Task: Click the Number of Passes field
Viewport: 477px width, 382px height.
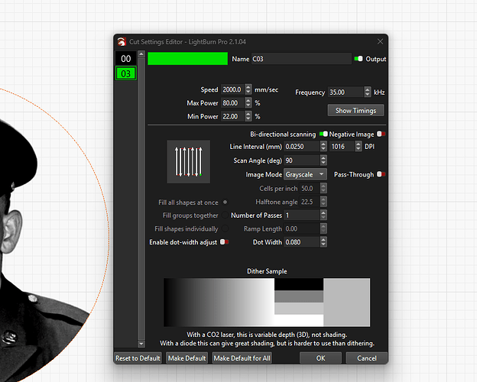Action: point(301,215)
